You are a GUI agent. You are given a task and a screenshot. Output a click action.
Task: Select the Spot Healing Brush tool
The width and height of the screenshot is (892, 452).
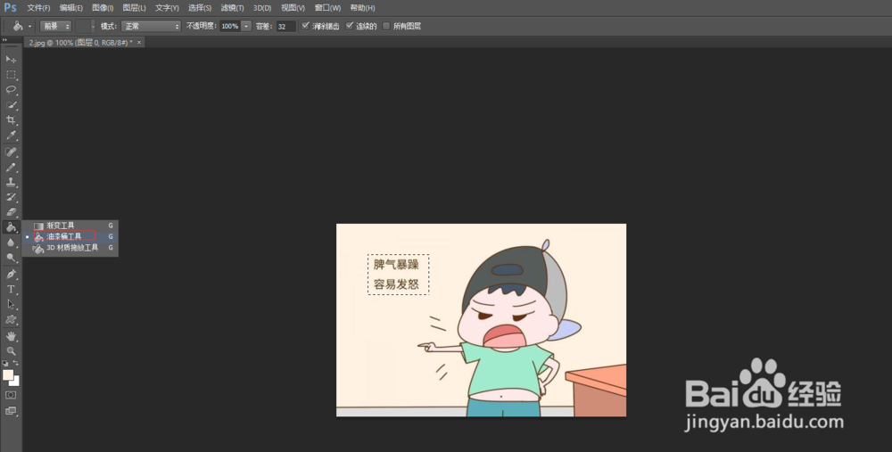11,152
